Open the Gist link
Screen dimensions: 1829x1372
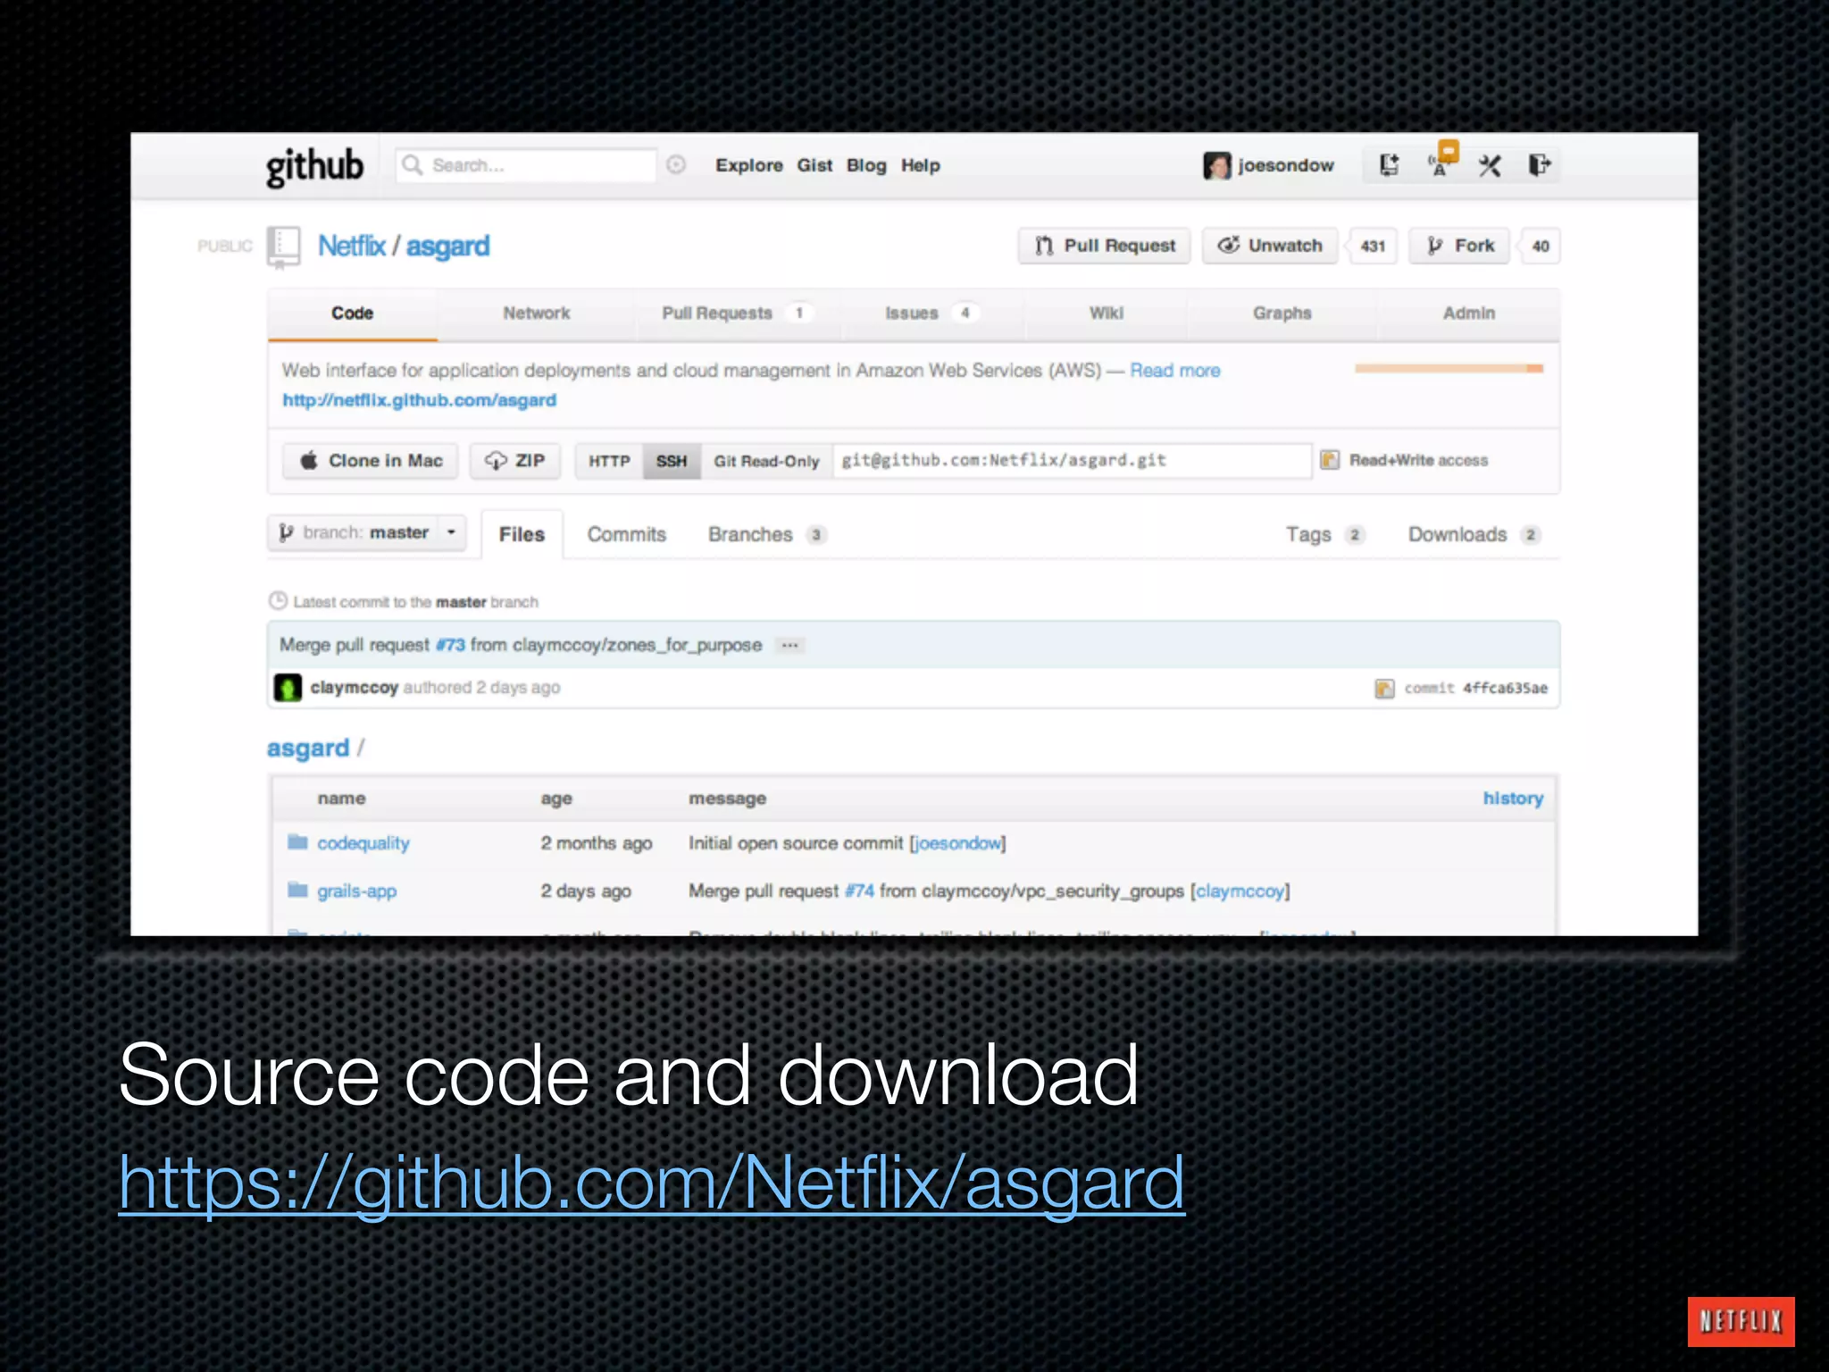coord(814,165)
